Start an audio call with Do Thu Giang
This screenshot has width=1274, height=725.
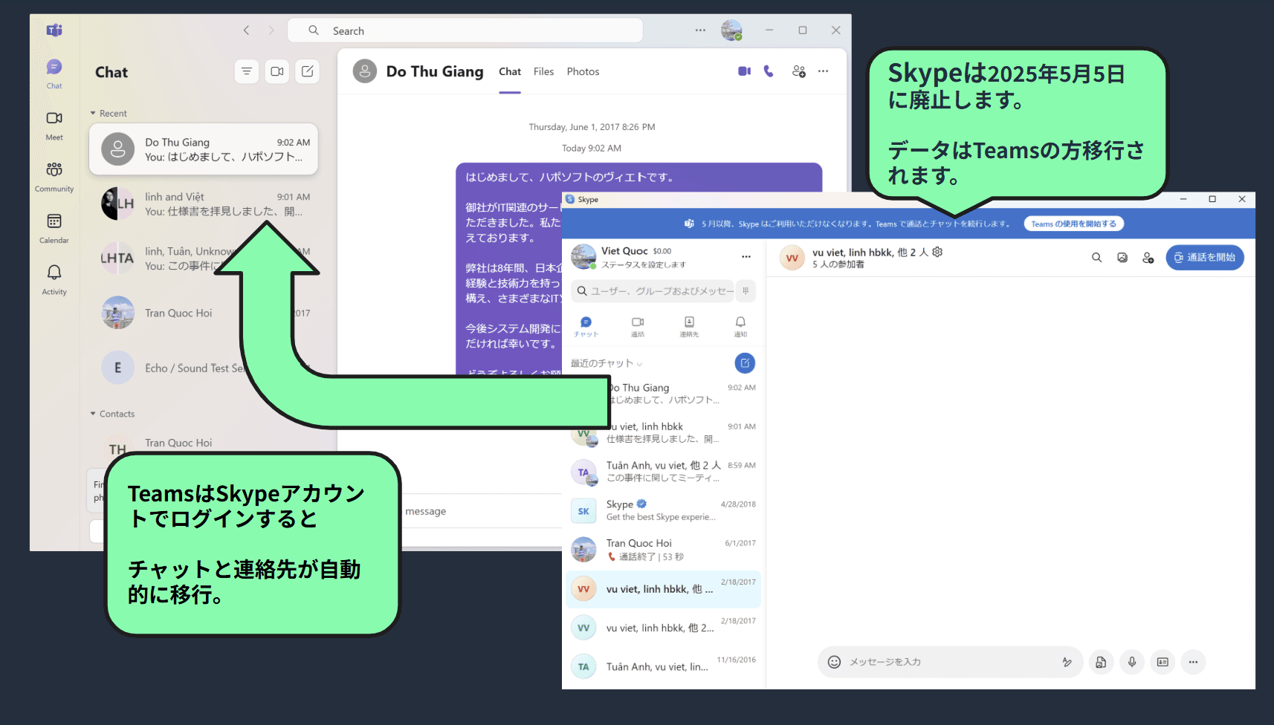768,71
